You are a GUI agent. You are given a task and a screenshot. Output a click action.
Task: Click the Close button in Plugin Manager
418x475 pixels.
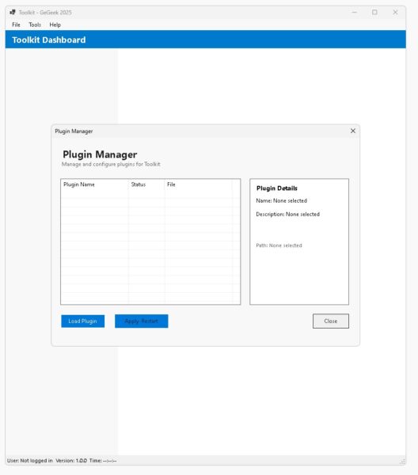(x=331, y=321)
